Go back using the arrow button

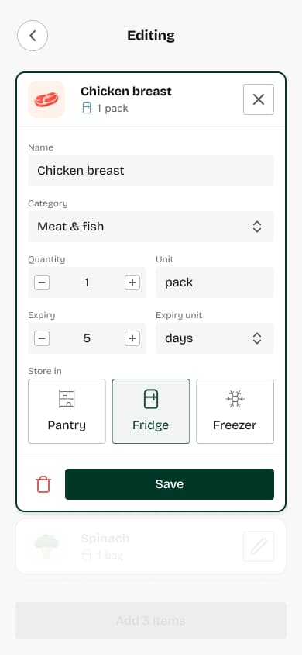click(33, 36)
